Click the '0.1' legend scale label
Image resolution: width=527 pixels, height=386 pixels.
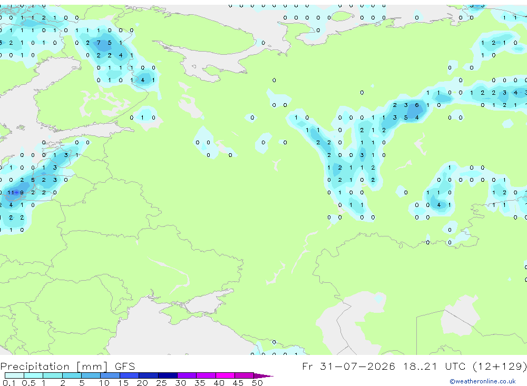click(x=9, y=383)
